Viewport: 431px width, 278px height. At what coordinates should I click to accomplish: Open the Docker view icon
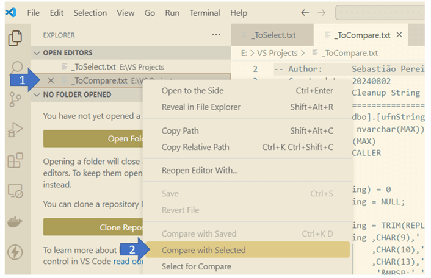point(15,222)
